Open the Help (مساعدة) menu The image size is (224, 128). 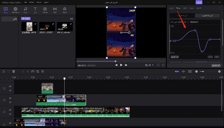pos(39,2)
